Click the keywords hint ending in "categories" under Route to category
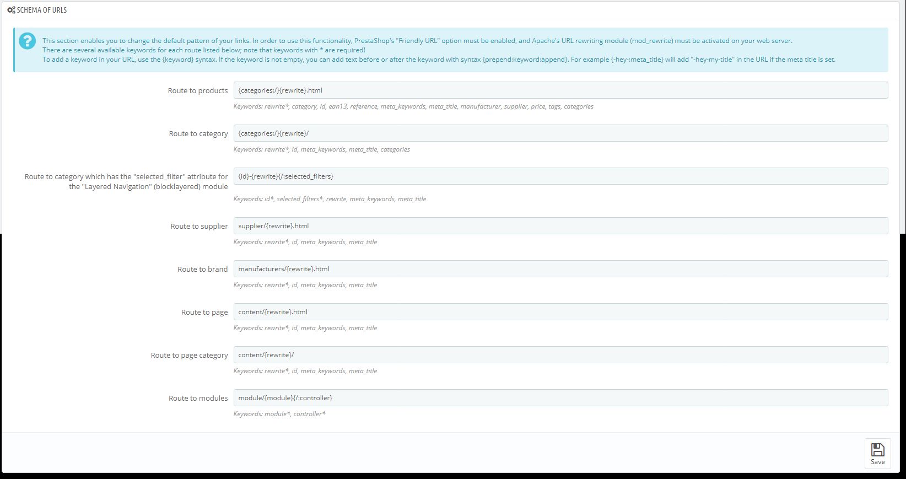Image resolution: width=906 pixels, height=479 pixels. pyautogui.click(x=322, y=149)
